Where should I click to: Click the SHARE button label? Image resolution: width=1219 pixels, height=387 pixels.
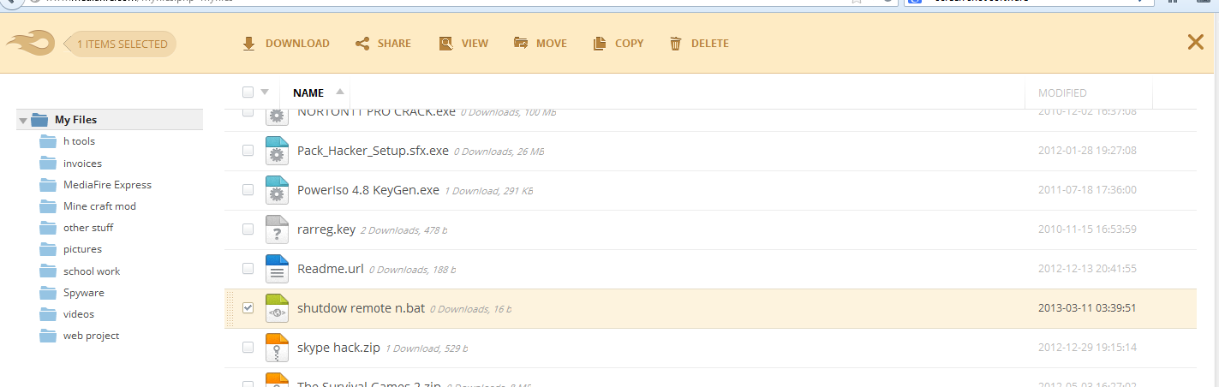click(x=394, y=44)
